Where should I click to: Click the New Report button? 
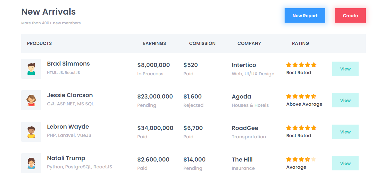[305, 15]
